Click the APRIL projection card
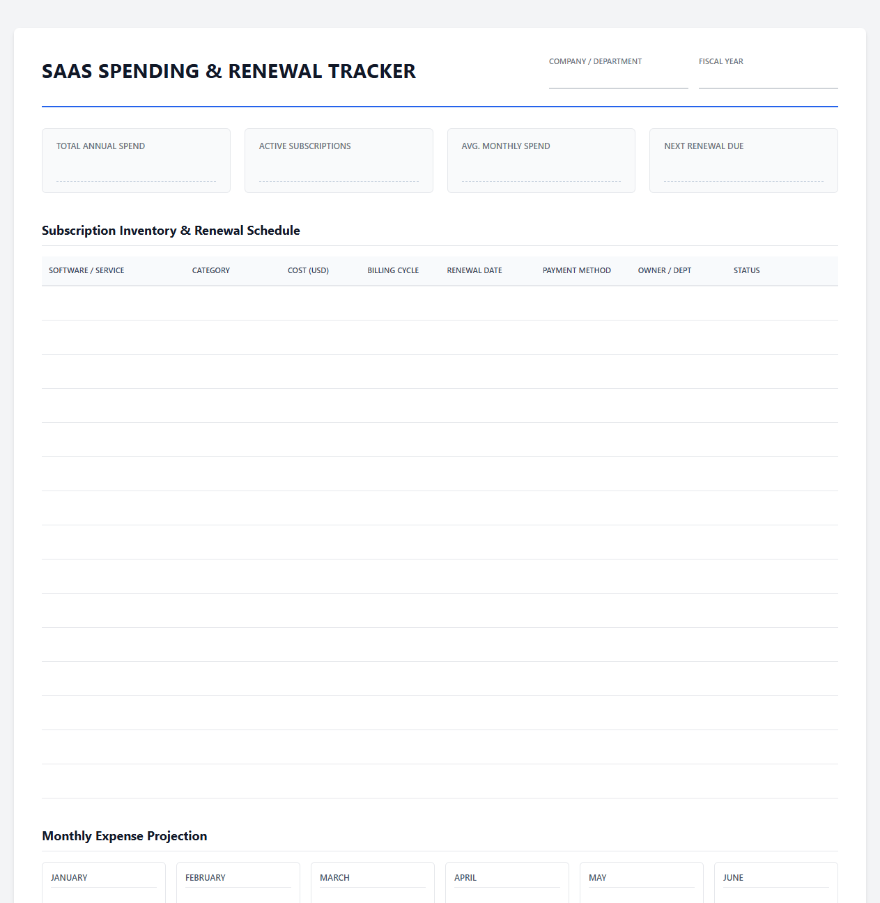This screenshot has width=880, height=903. 507,883
